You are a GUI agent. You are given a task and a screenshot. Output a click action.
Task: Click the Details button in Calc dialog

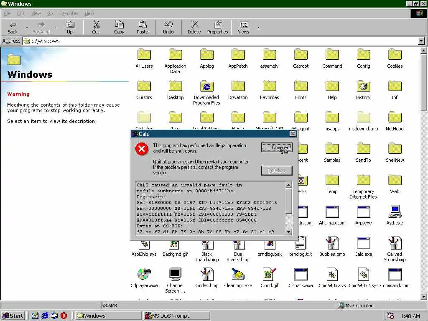(x=277, y=171)
